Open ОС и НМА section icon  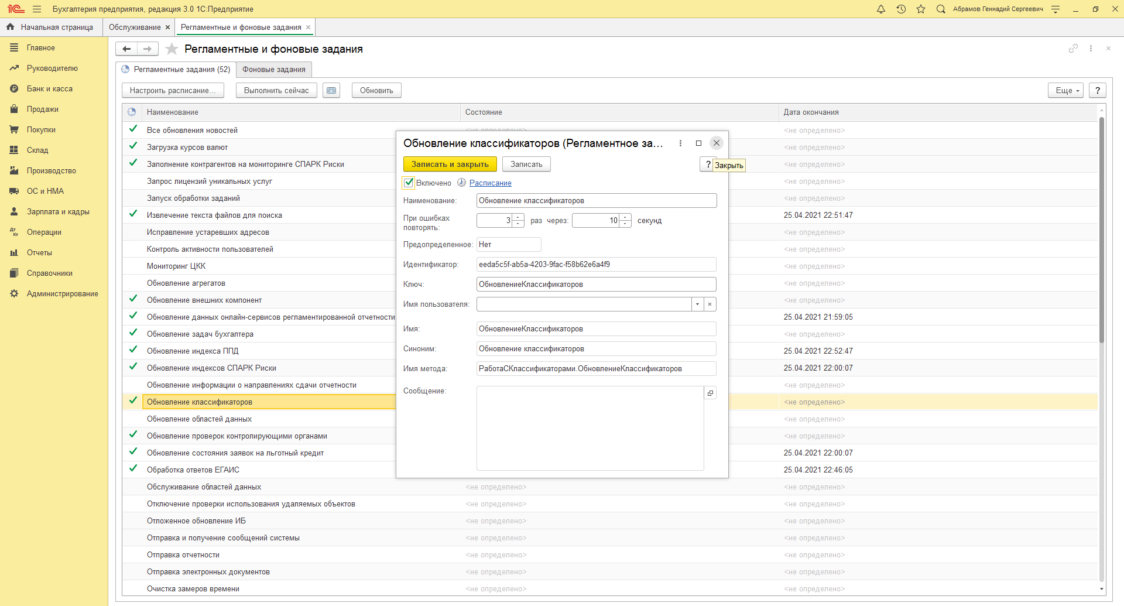coord(14,191)
